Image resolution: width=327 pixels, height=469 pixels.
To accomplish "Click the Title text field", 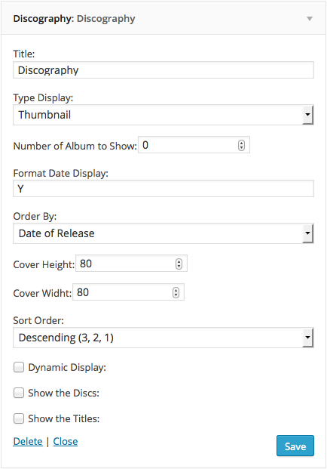I will (163, 70).
